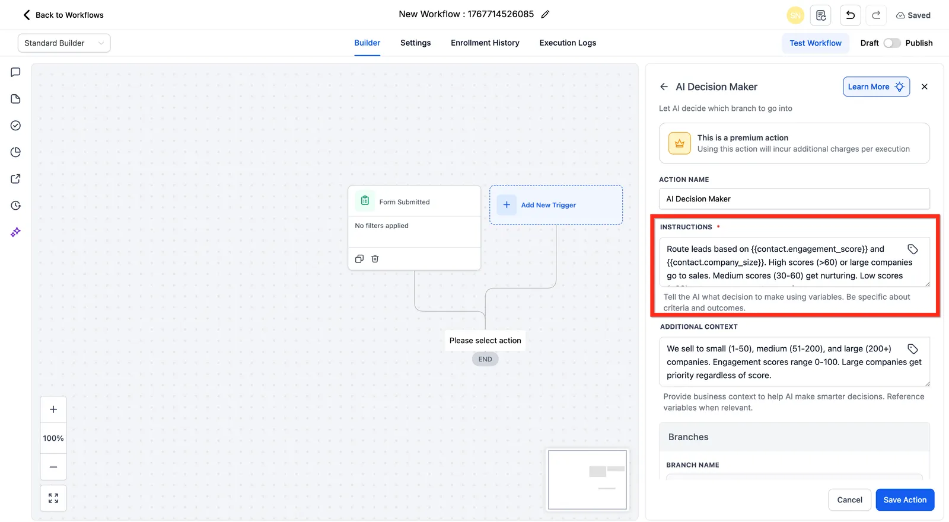949x522 pixels.
Task: Open workflow notes icon in header
Action: click(821, 15)
